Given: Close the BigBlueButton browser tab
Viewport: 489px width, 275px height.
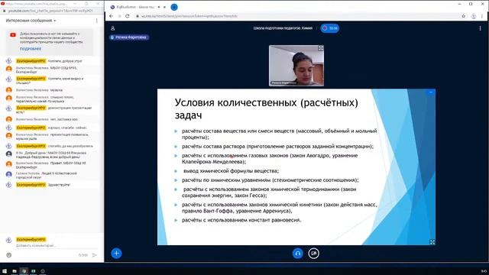Looking at the screenshot, I should pos(164,7).
